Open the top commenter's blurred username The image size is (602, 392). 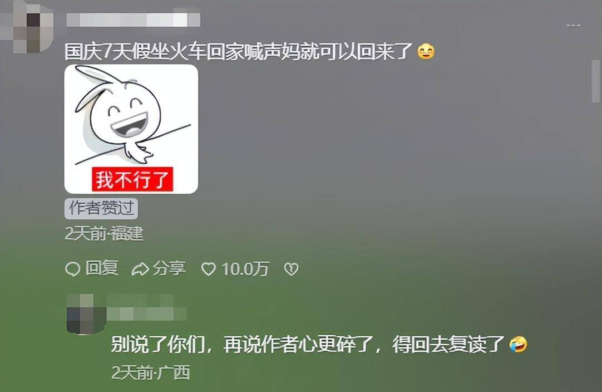point(133,20)
